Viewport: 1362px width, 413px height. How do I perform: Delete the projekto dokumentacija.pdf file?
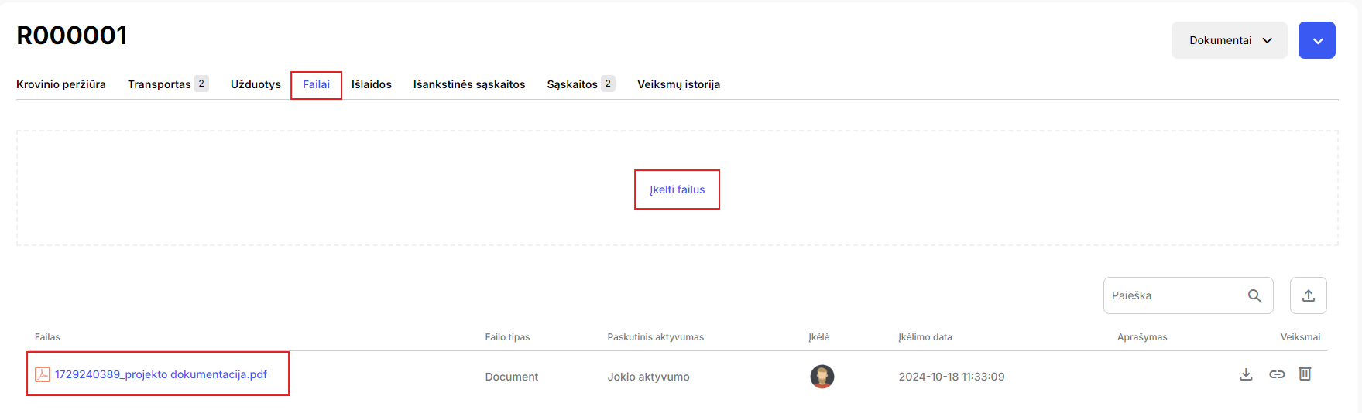click(x=1305, y=374)
